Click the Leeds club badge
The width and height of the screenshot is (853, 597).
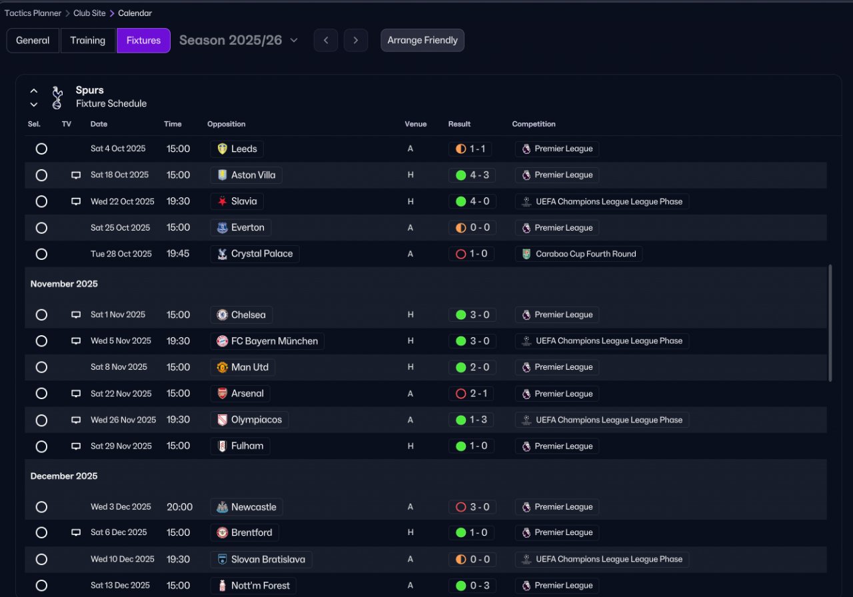(x=222, y=149)
